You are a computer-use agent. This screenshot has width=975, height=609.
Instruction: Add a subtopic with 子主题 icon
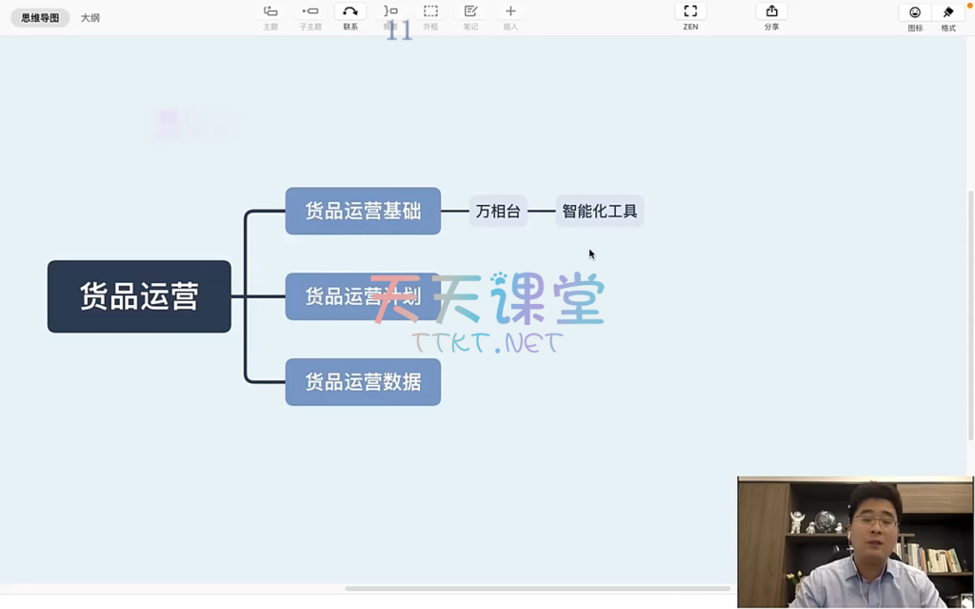310,12
